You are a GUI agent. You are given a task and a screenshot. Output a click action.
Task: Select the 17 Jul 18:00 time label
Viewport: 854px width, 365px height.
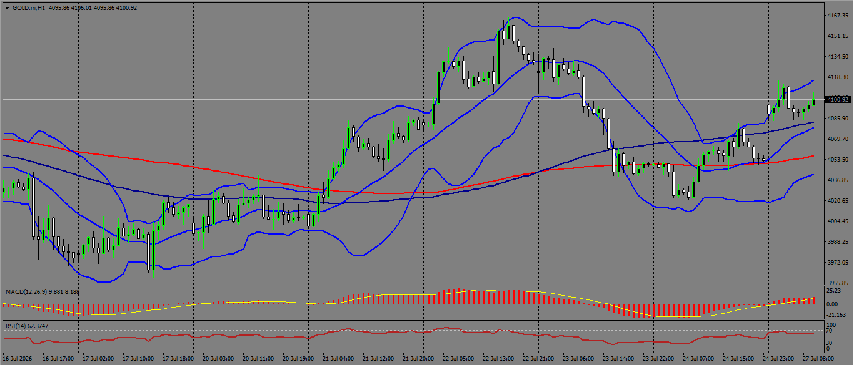point(178,359)
